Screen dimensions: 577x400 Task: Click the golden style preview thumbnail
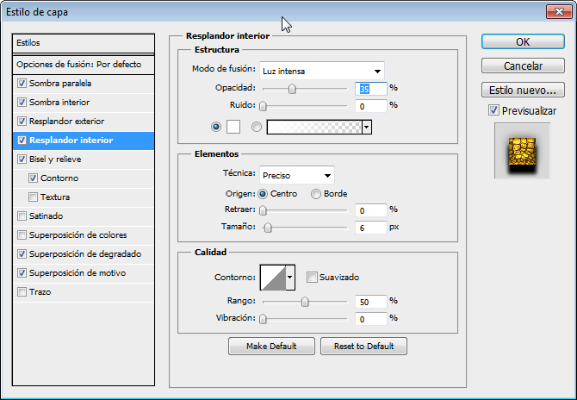pyautogui.click(x=522, y=151)
